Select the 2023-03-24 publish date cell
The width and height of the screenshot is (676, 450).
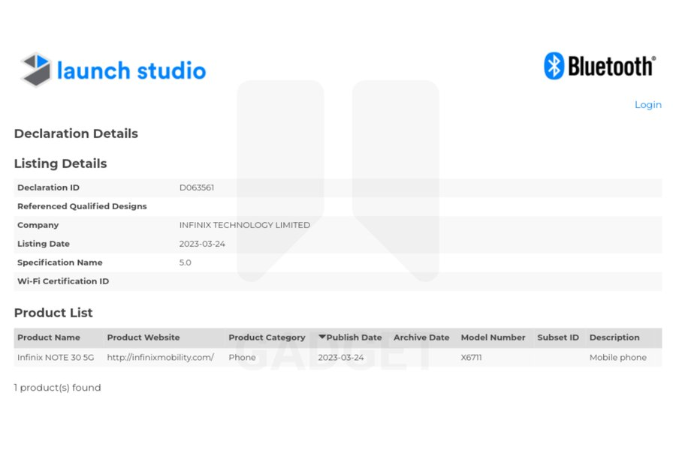341,358
